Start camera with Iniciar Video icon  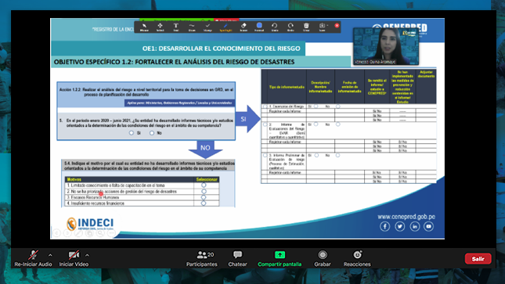74,255
